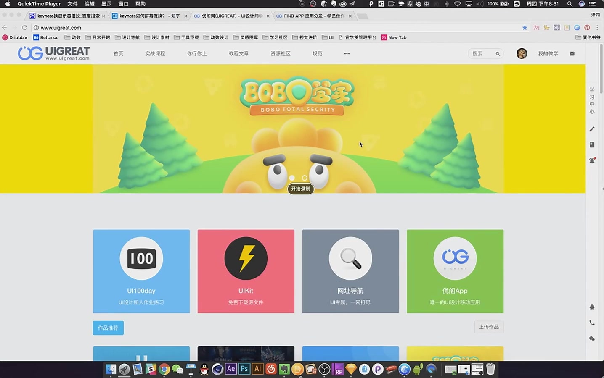Expand the three-dots more menu in the navbar
The height and width of the screenshot is (378, 604).
click(347, 54)
